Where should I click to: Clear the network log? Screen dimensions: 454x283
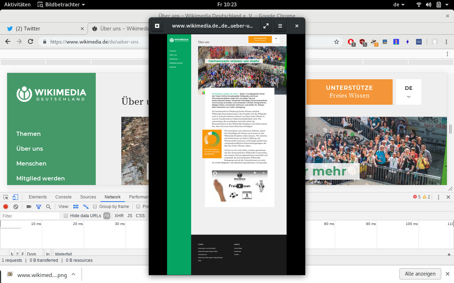16,207
